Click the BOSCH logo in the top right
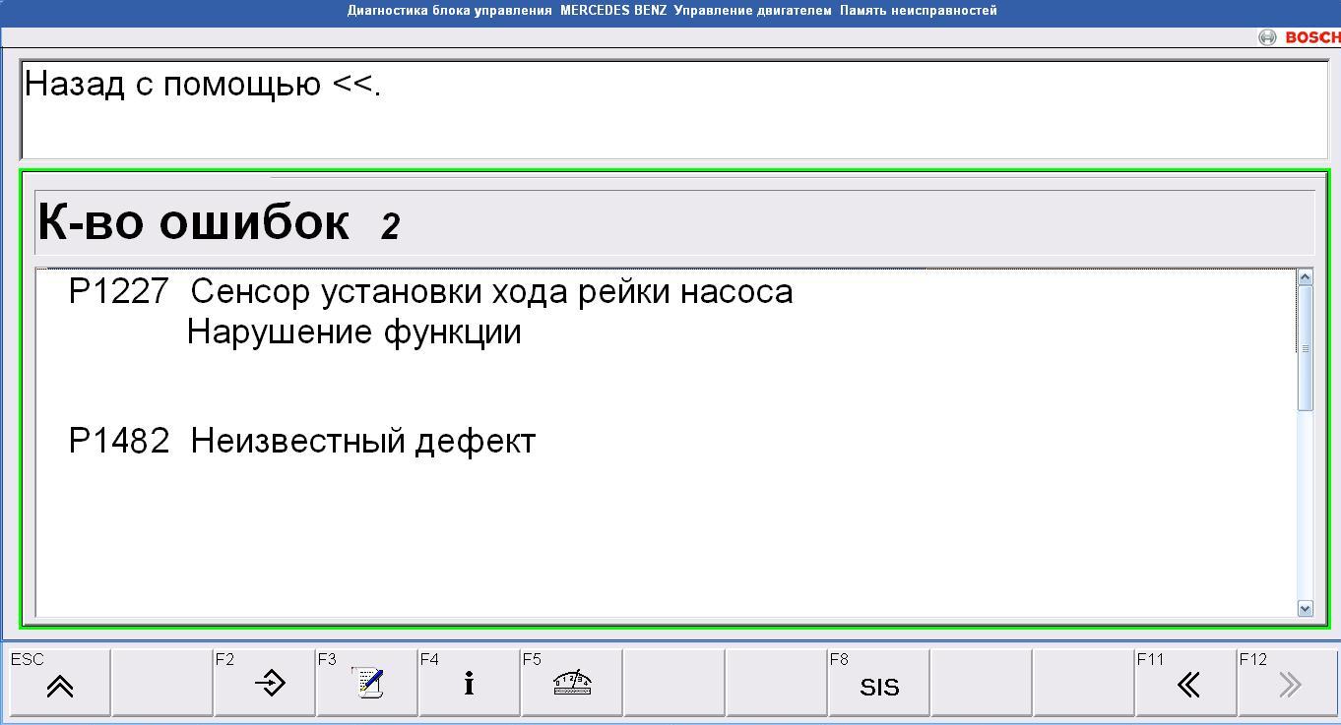 coord(1300,37)
